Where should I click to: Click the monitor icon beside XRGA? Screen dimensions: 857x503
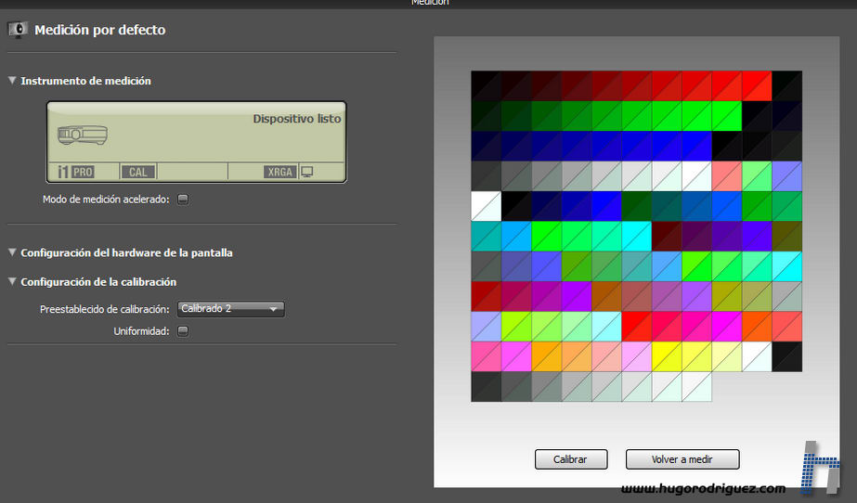(307, 172)
